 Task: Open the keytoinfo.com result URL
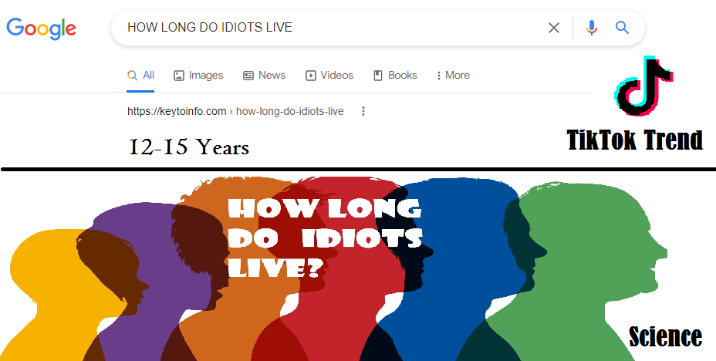(x=235, y=111)
